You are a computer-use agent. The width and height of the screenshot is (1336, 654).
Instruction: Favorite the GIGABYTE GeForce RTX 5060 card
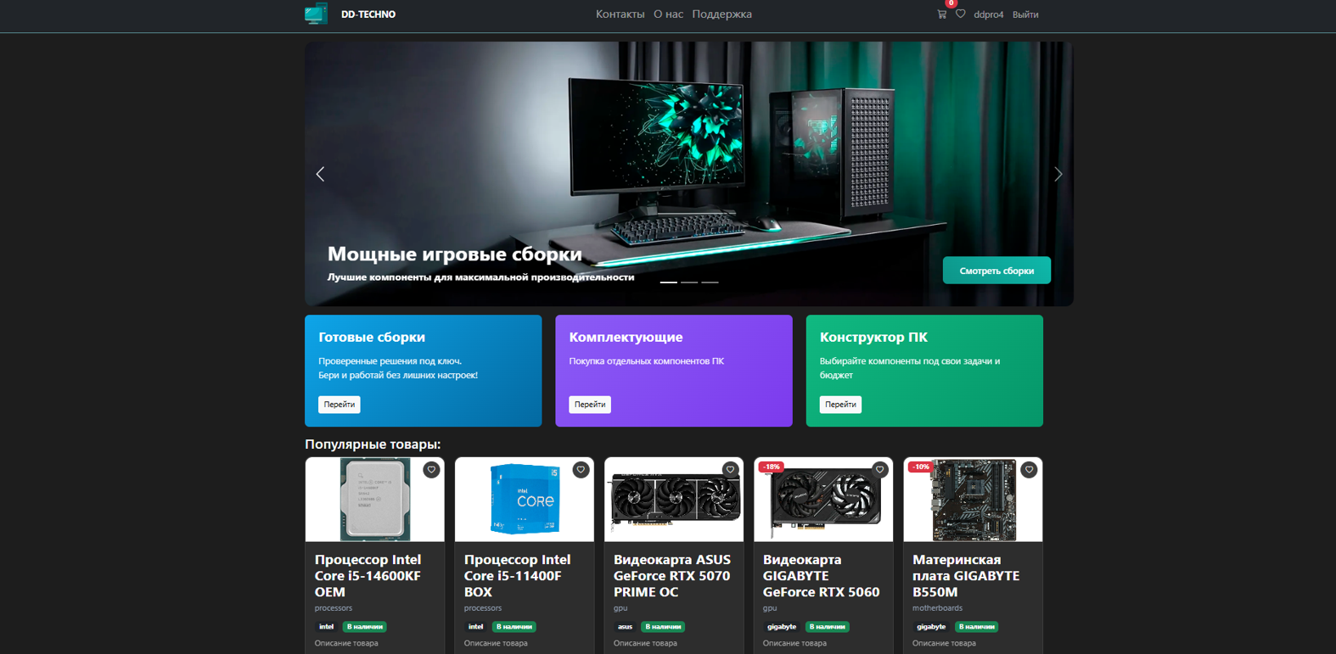point(879,470)
